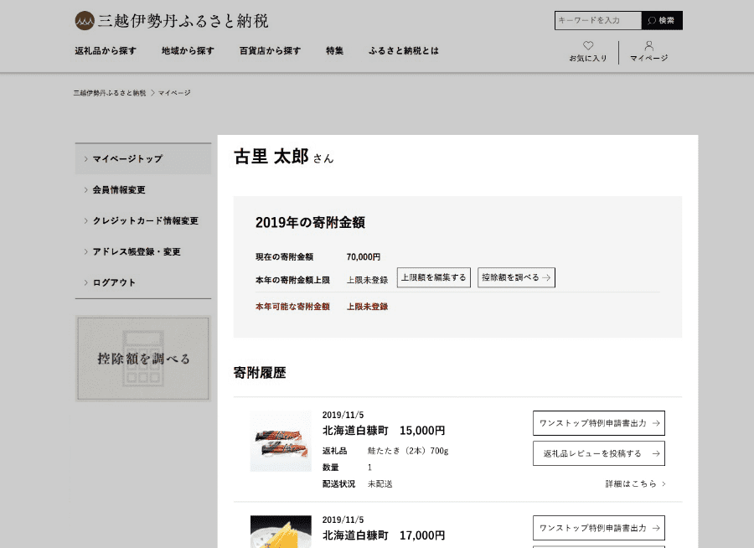Click the 控除額を調べる calculator banner
The height and width of the screenshot is (548, 754).
(x=143, y=359)
